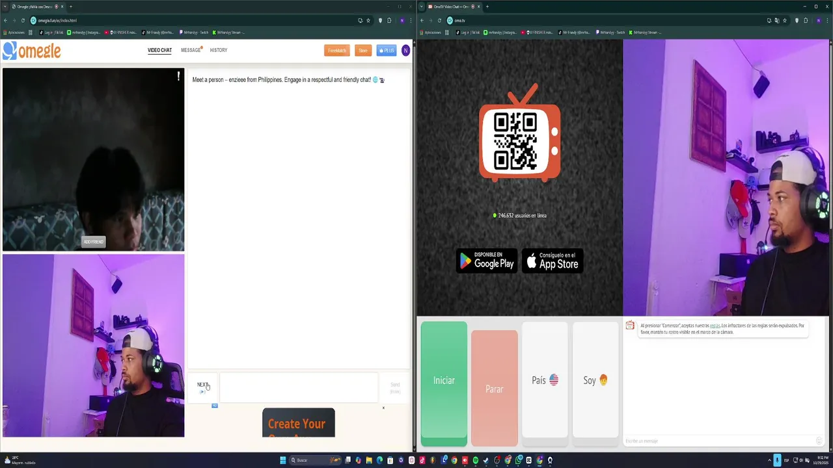Open tab search dropdown in left browser

(5, 6)
